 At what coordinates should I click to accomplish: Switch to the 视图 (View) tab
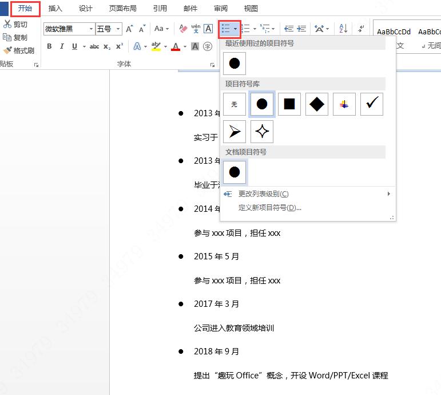(x=251, y=9)
